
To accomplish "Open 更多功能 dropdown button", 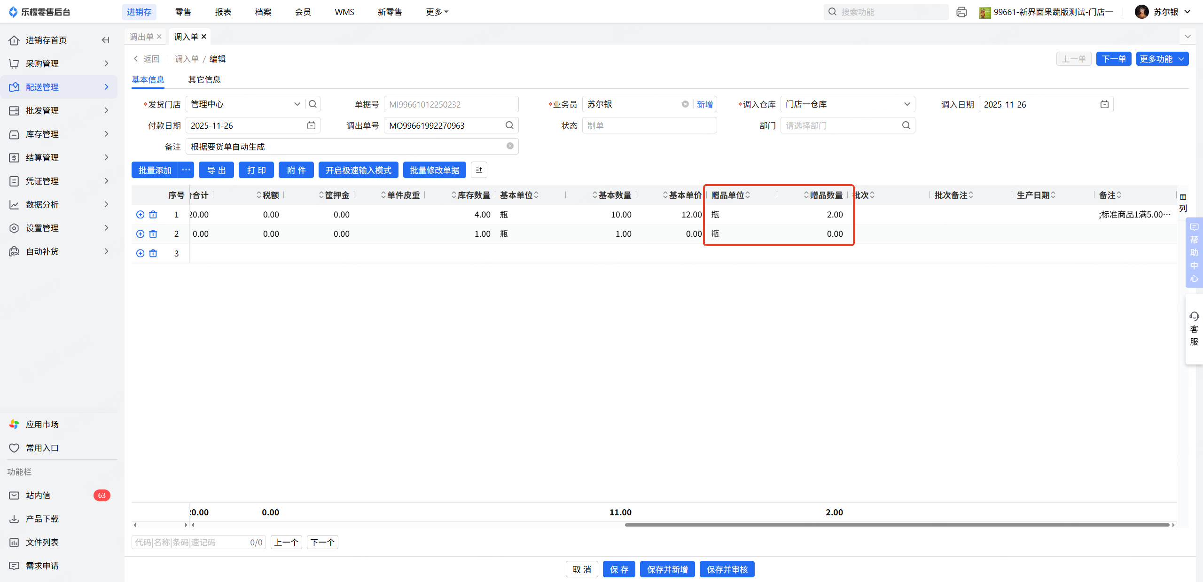I will [x=1162, y=59].
